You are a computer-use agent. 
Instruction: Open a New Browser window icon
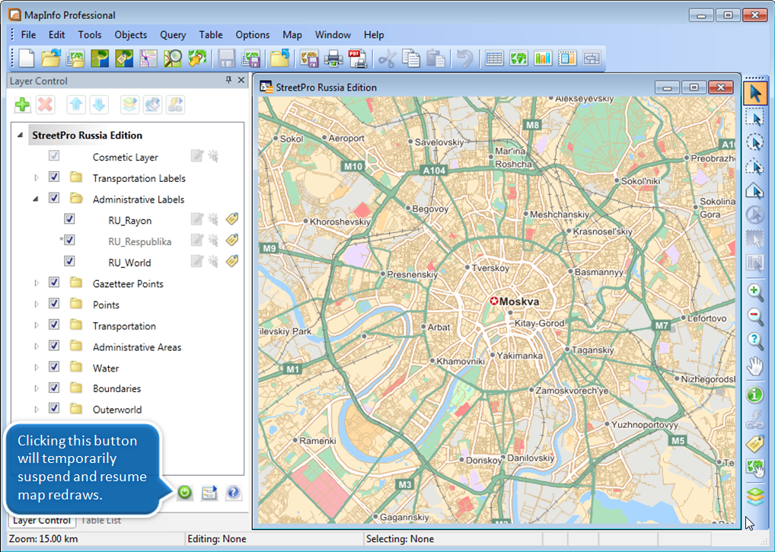click(494, 59)
